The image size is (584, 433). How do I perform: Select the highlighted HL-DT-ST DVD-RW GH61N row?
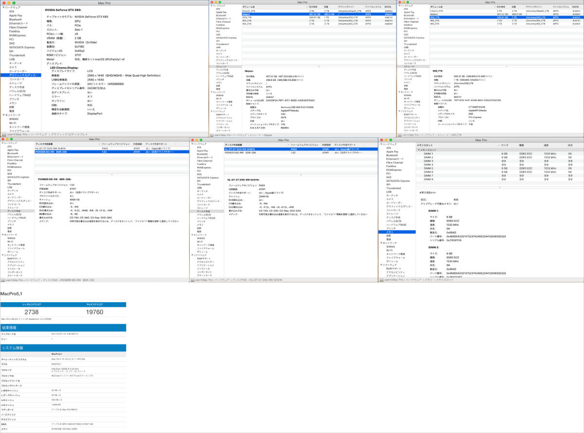[x=301, y=149]
